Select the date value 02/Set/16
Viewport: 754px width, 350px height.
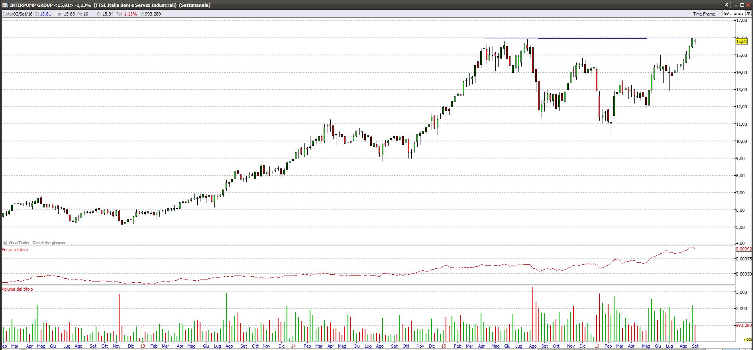click(23, 14)
